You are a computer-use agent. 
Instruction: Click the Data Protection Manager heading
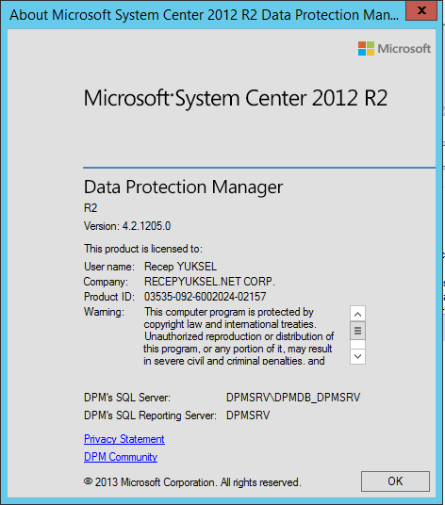183,187
